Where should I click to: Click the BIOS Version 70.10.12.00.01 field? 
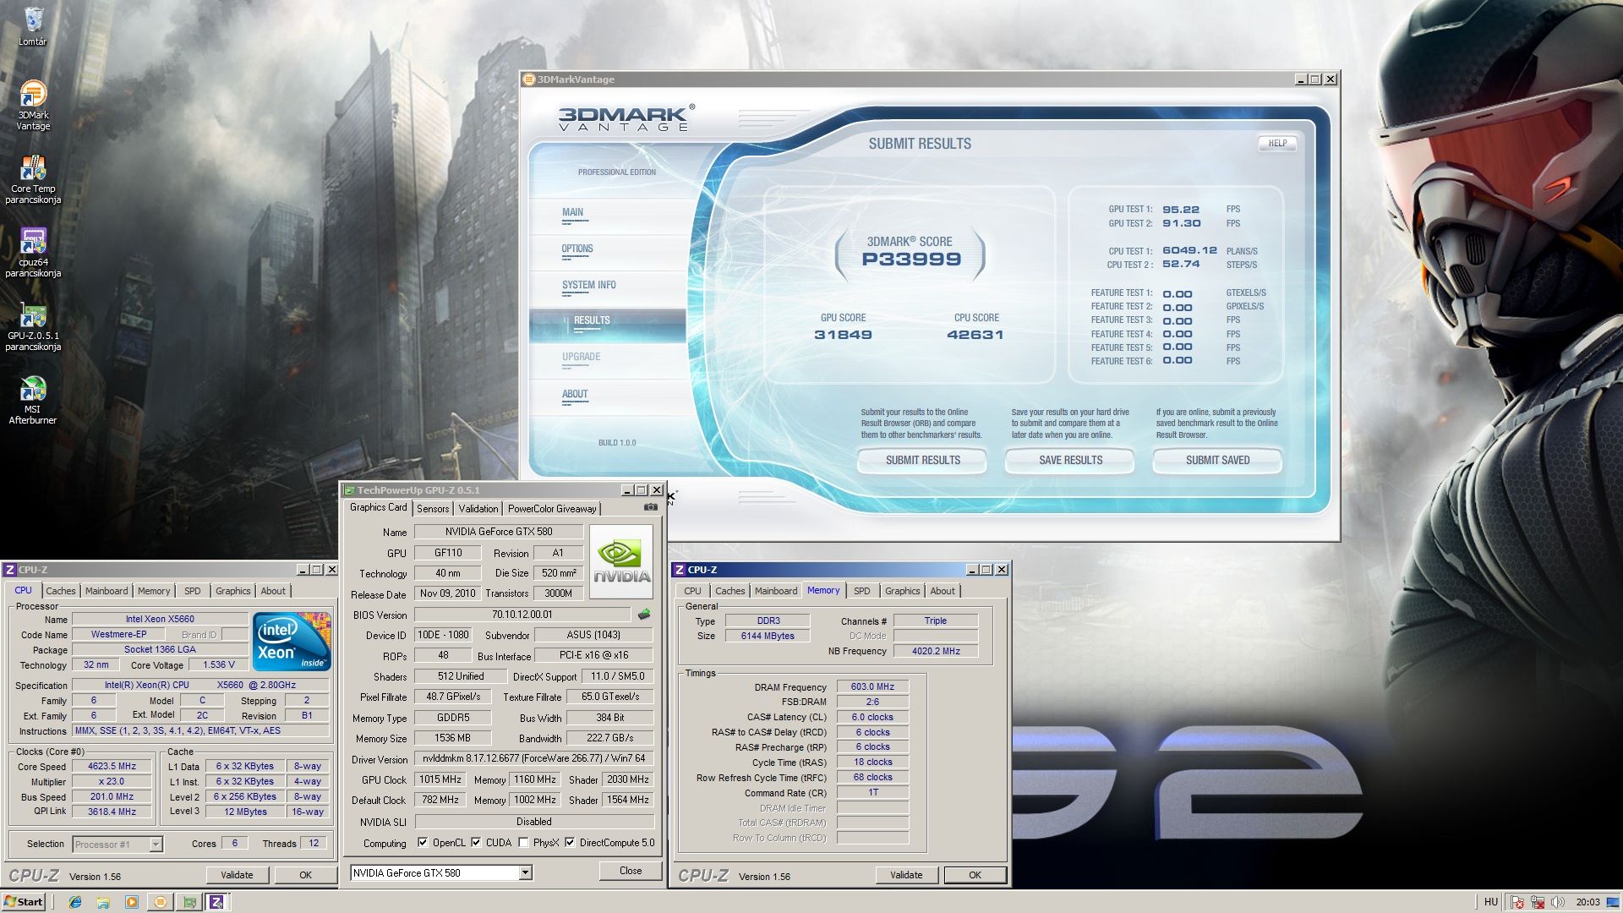(x=522, y=615)
